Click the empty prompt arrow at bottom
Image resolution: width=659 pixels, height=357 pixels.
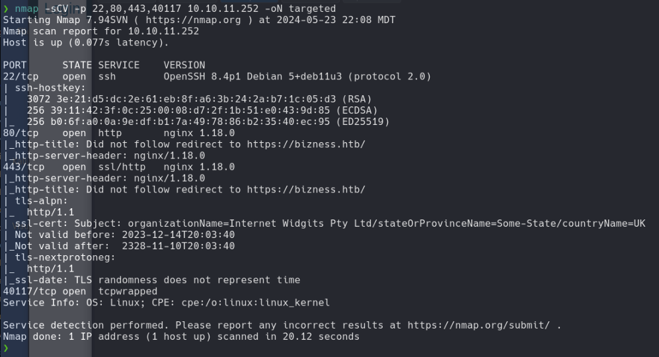tap(6, 348)
